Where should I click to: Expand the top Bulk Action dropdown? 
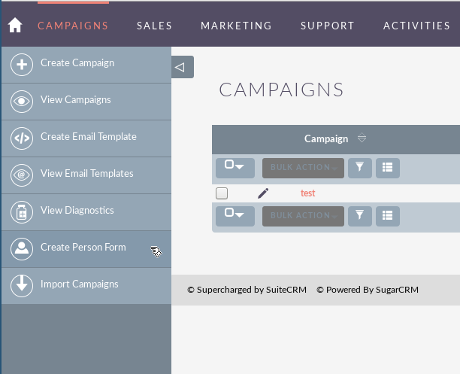coord(303,168)
